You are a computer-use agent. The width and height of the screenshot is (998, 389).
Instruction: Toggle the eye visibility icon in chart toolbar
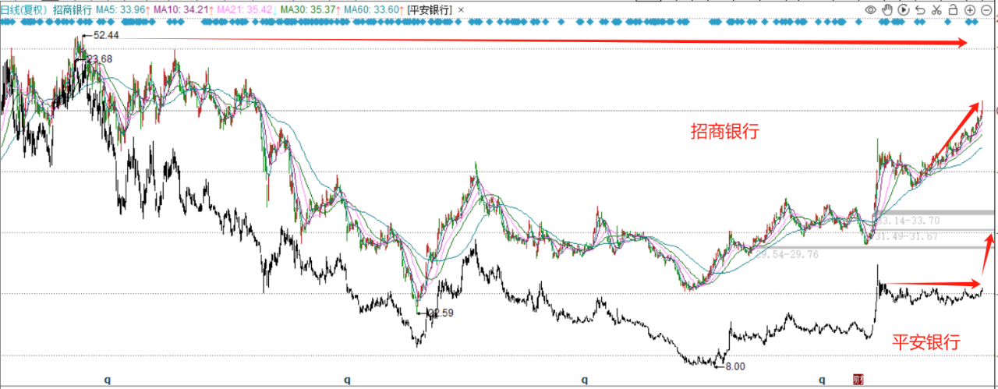pyautogui.click(x=872, y=10)
